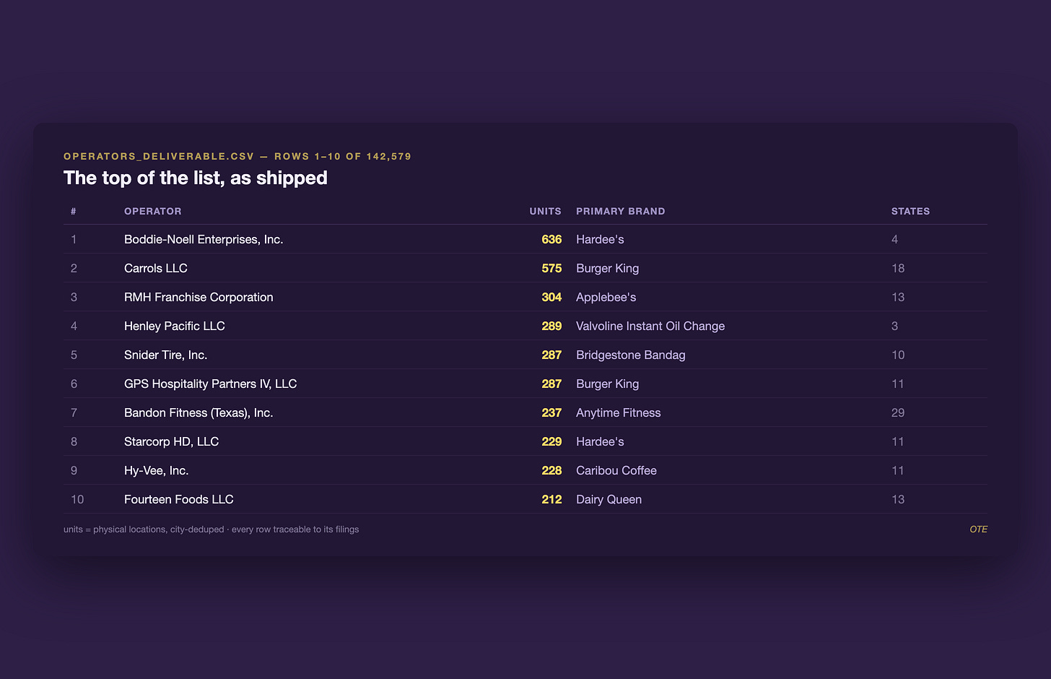
Task: Click the states value 11 for Hy-Vee
Action: 898,470
